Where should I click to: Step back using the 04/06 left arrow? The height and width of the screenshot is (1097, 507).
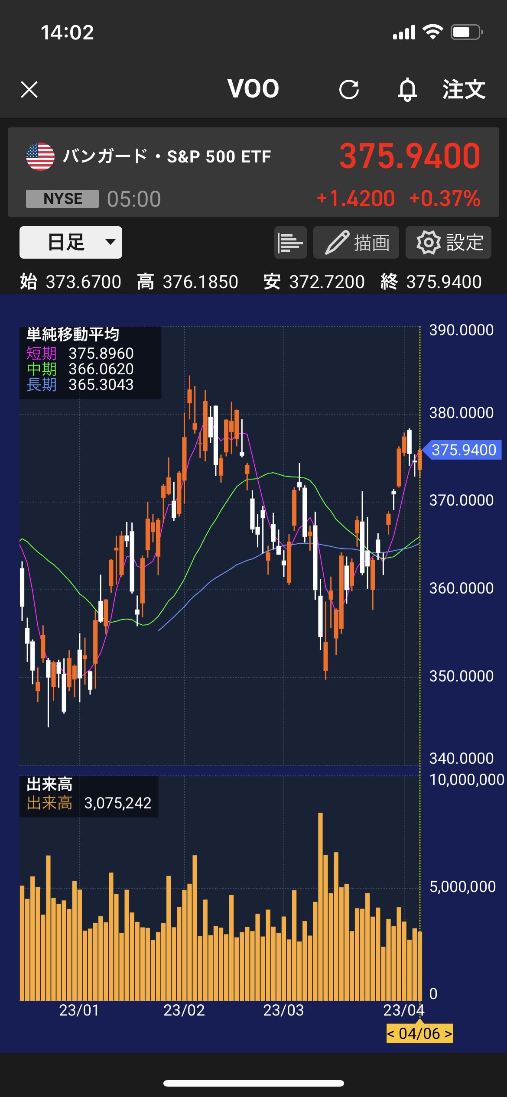click(x=391, y=1034)
